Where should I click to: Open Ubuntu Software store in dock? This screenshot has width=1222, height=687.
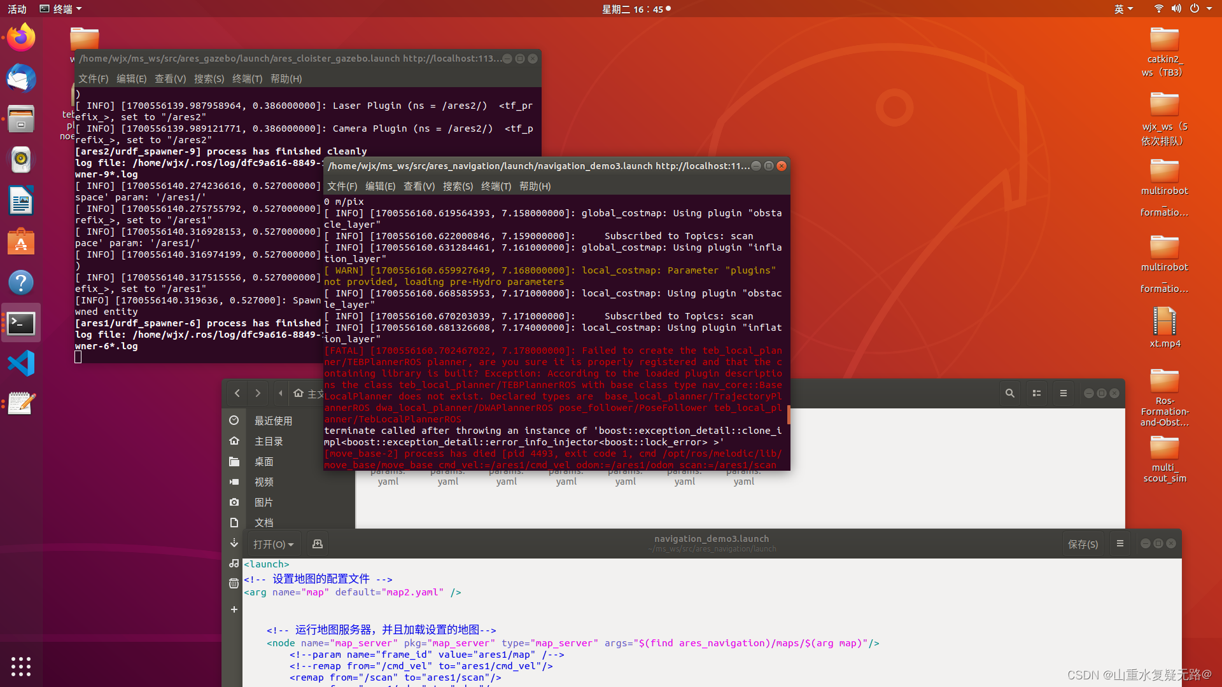click(21, 242)
